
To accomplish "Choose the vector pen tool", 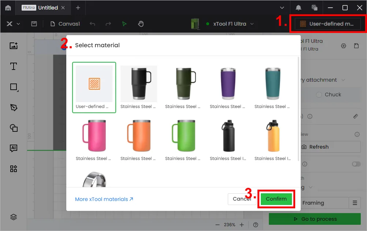I will 14,107.
